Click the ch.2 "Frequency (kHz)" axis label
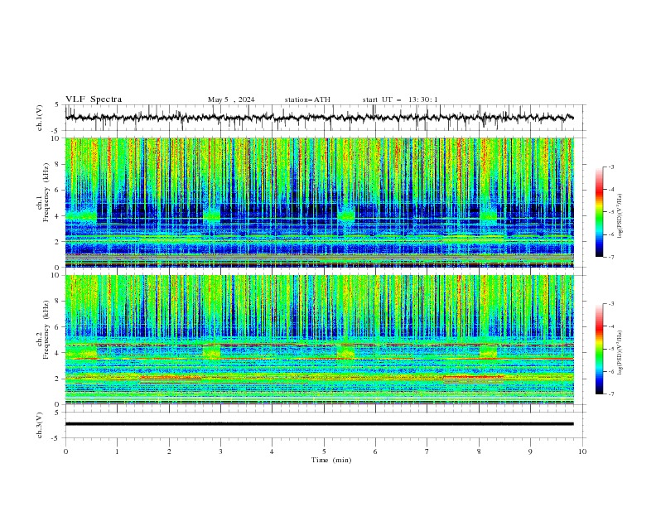The height and width of the screenshot is (507, 656). 46,330
